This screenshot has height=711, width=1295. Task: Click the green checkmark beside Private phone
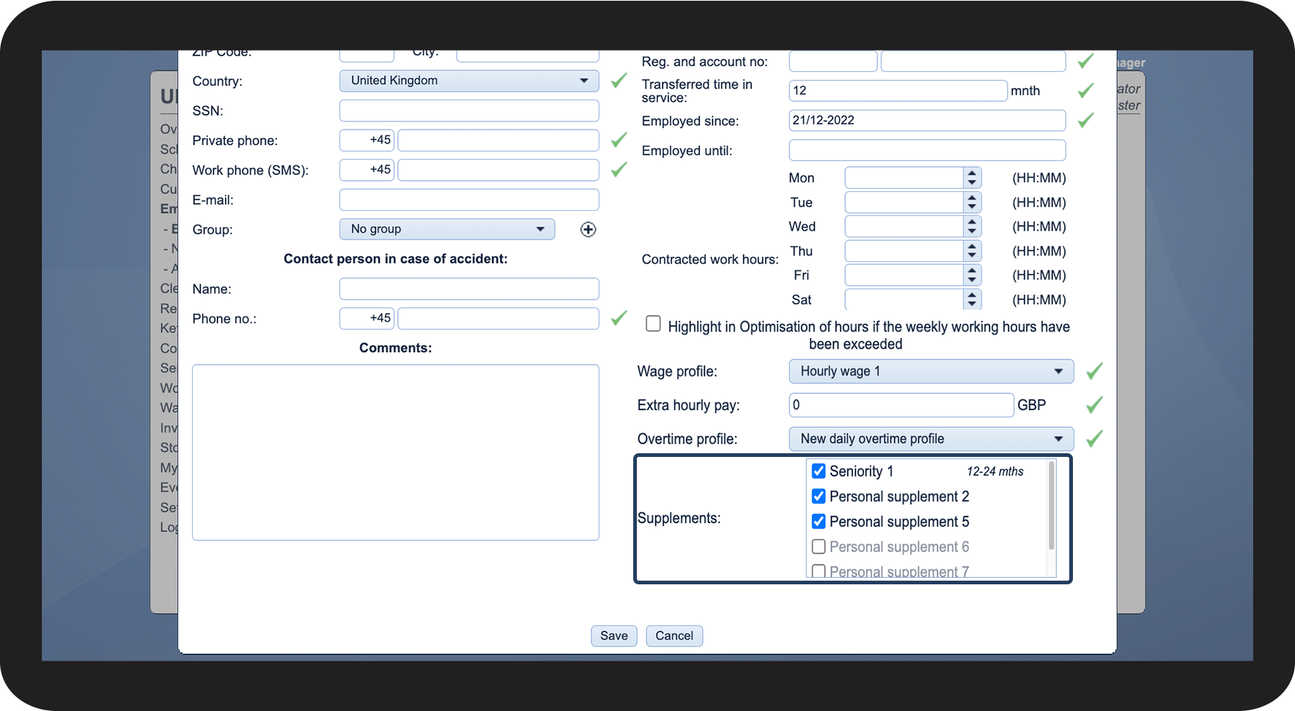(619, 139)
